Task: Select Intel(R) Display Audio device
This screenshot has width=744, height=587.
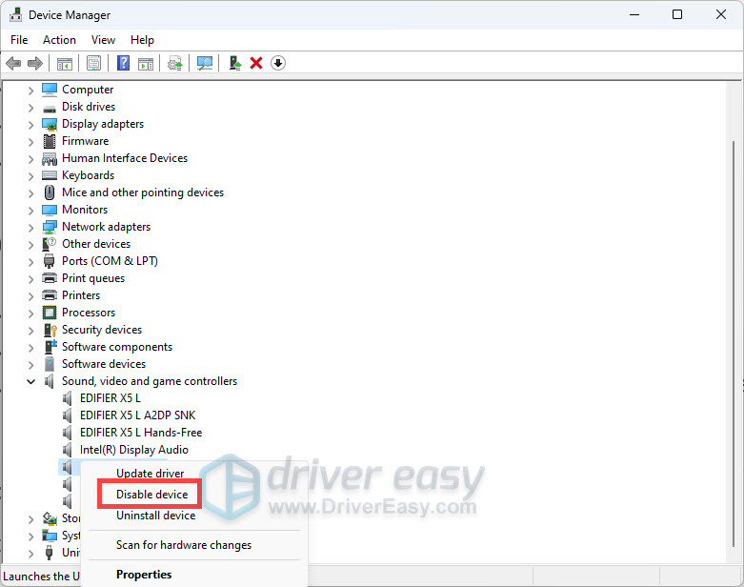Action: coord(133,450)
